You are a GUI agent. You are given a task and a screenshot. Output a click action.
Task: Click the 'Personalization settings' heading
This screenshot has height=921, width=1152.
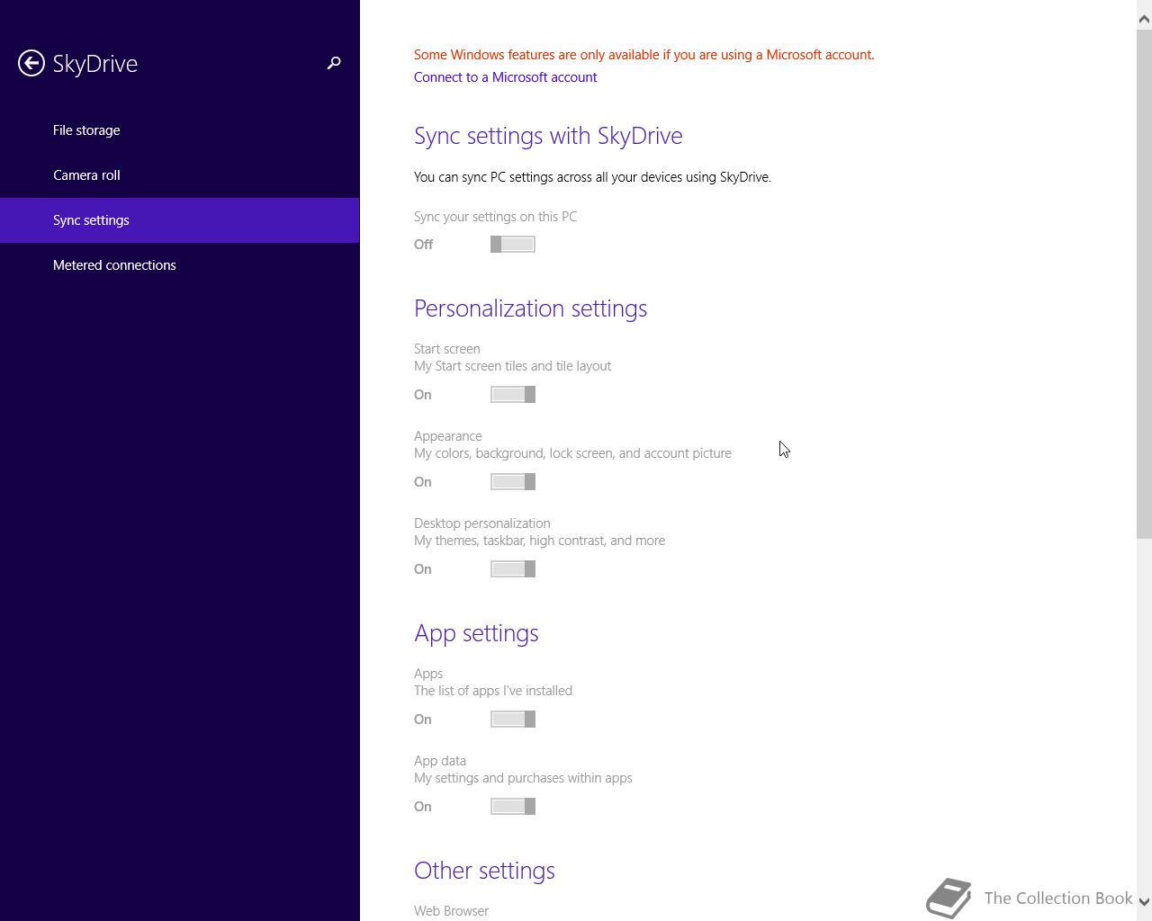coord(530,308)
